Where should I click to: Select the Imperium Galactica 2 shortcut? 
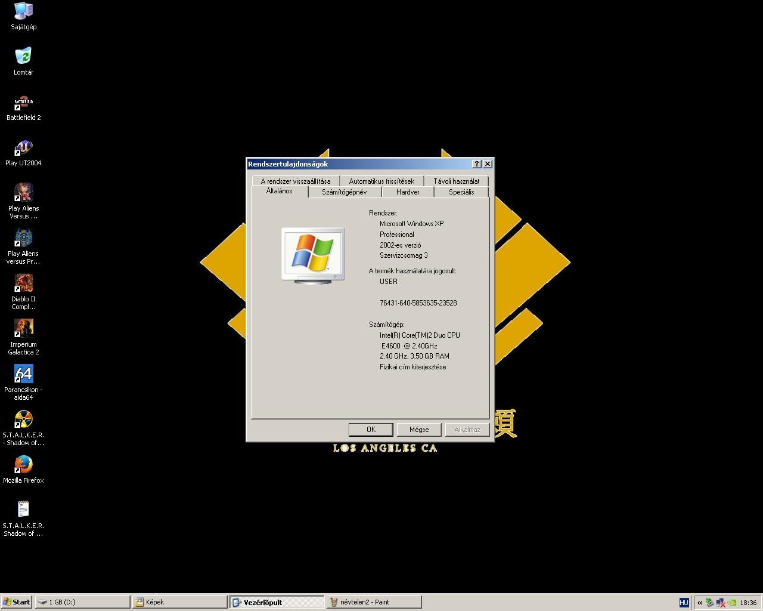(23, 337)
